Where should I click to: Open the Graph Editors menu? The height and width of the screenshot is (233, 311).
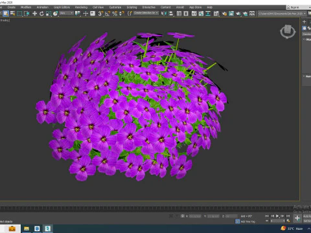(x=62, y=7)
